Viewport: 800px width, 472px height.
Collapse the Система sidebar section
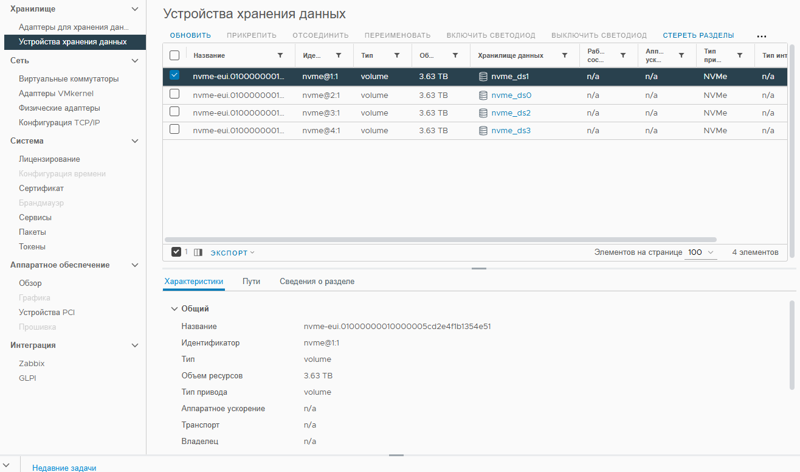tap(135, 141)
